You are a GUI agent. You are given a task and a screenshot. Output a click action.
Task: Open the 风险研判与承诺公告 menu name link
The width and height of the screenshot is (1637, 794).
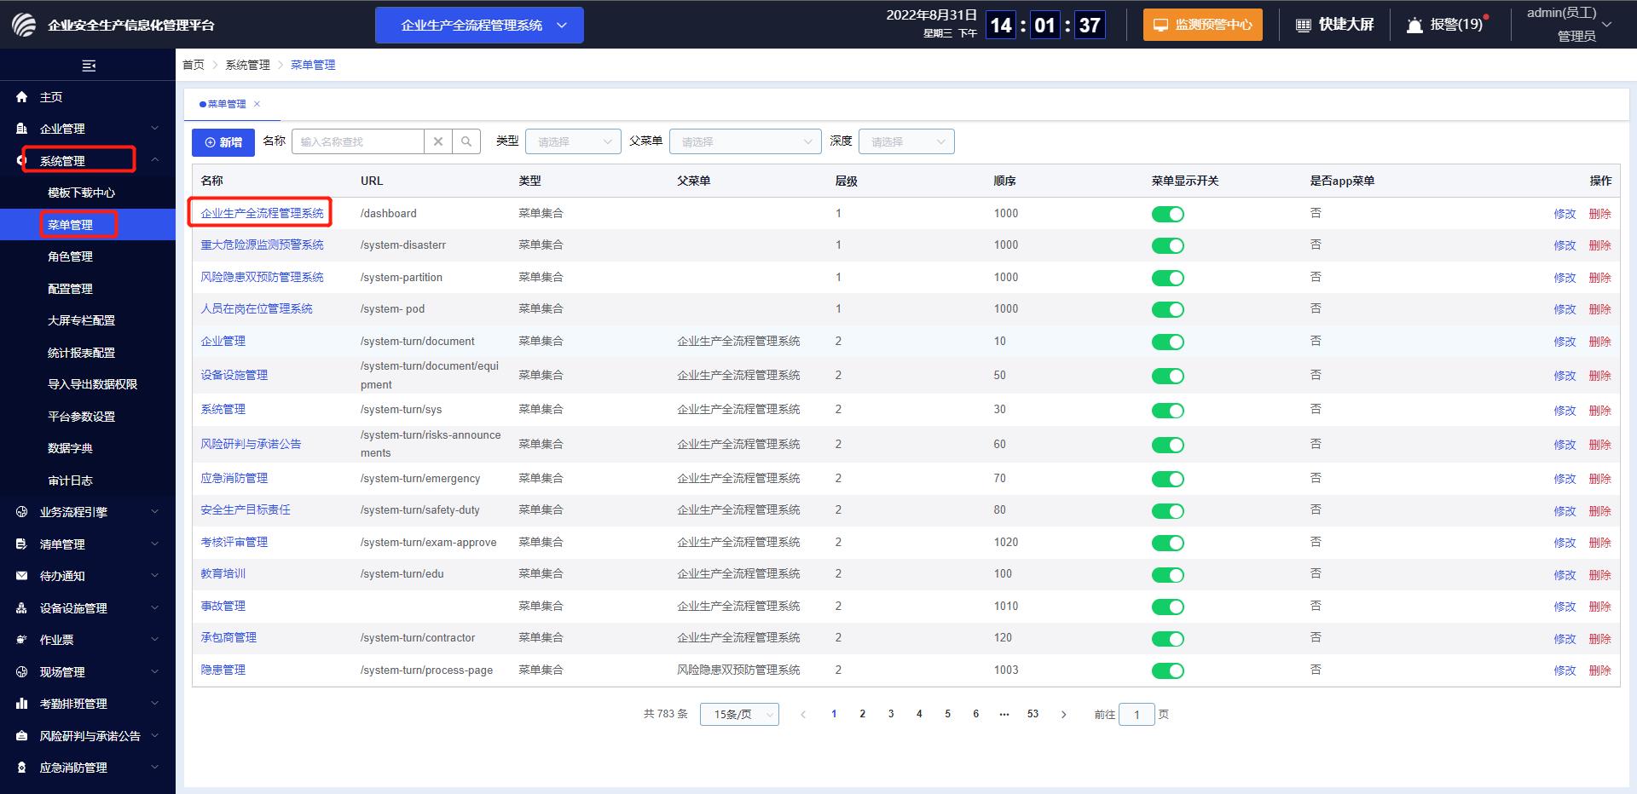pyautogui.click(x=251, y=444)
